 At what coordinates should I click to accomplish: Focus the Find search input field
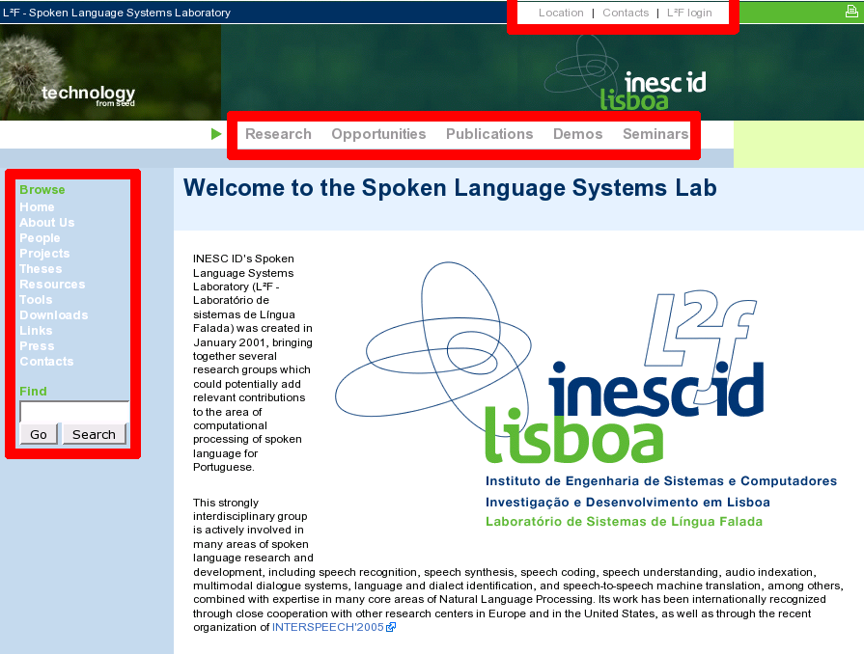[x=74, y=411]
